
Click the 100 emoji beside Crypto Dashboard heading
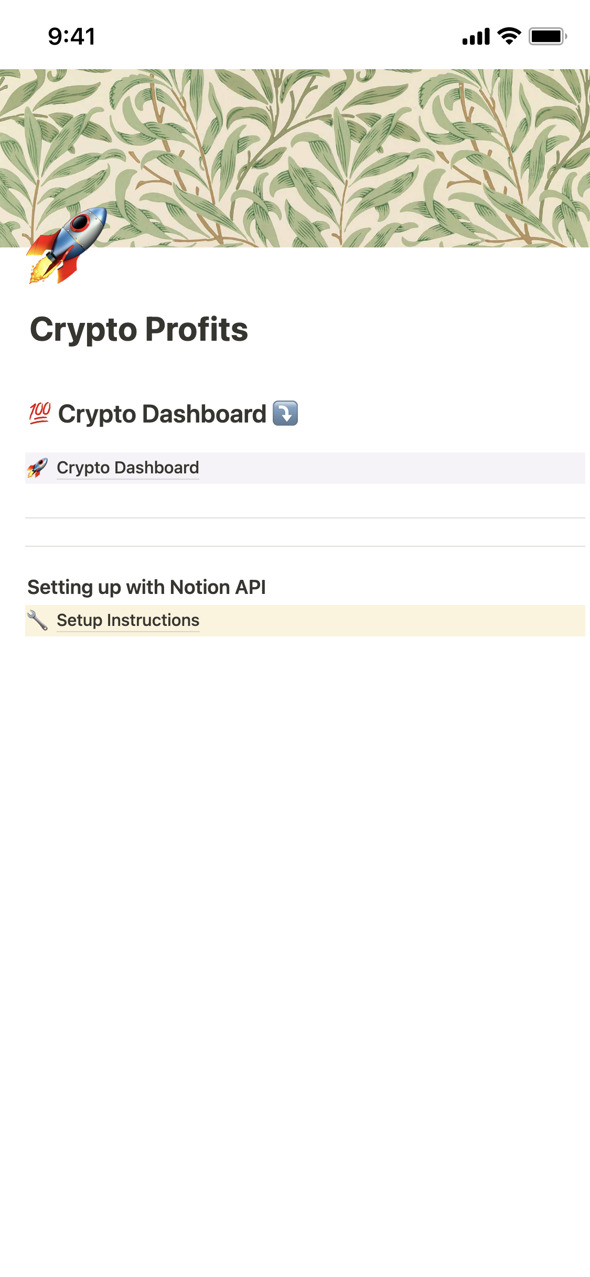point(40,414)
